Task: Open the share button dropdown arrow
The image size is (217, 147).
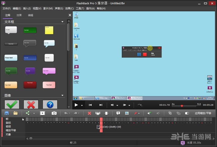Action: pyautogui.click(x=34, y=114)
